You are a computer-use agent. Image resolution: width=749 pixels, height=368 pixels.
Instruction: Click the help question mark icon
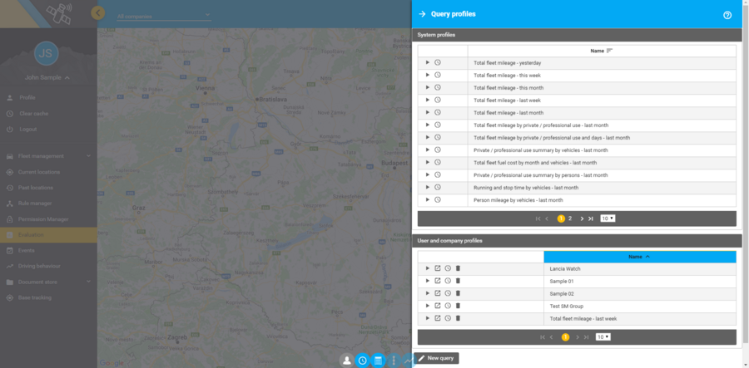tap(727, 14)
